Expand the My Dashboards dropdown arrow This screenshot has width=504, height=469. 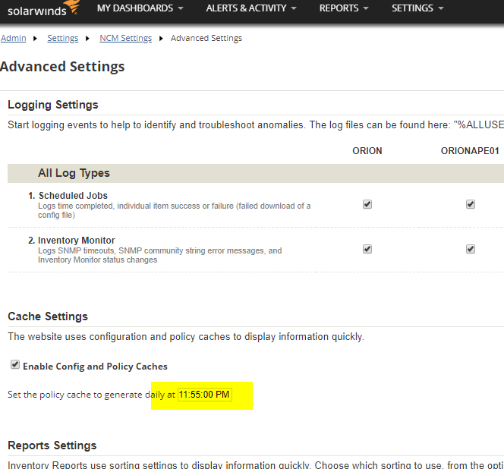point(181,8)
